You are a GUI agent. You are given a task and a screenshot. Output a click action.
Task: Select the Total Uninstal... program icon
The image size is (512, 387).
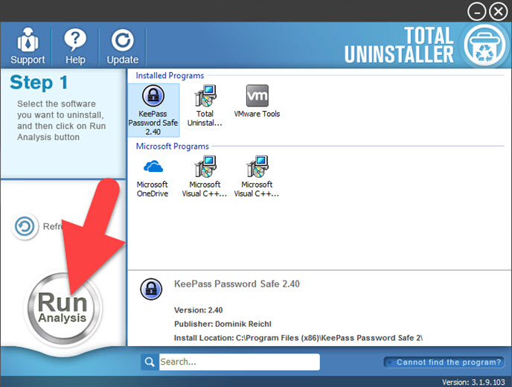(205, 106)
